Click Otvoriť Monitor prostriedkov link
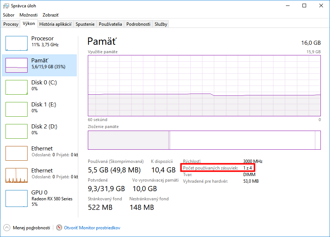330x237 pixels. tap(92, 228)
